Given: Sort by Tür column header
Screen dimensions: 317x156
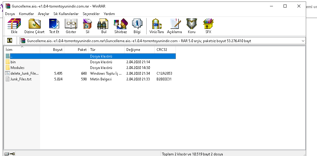Looking at the screenshot, I should click(106, 50).
